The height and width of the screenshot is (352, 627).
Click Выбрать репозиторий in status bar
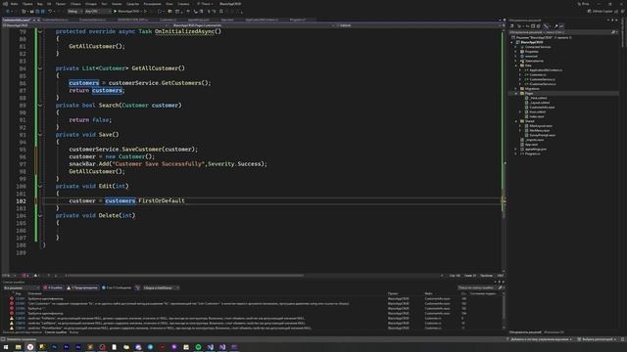(x=597, y=339)
